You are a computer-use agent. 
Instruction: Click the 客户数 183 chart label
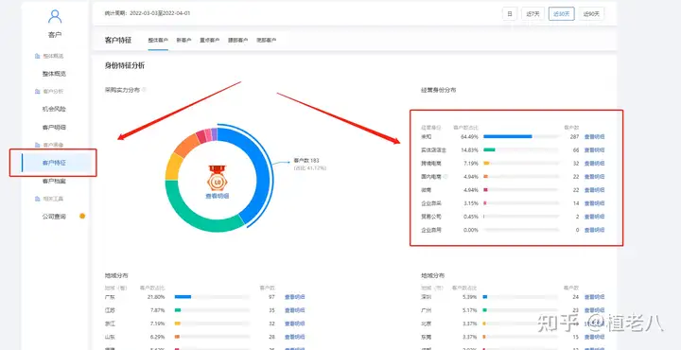click(x=306, y=161)
